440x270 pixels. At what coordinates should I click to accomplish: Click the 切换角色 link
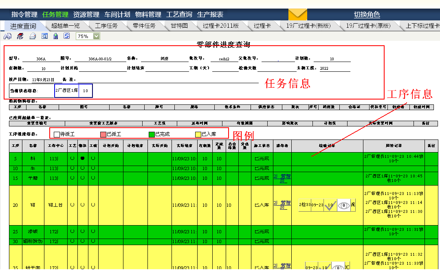[x=367, y=15]
